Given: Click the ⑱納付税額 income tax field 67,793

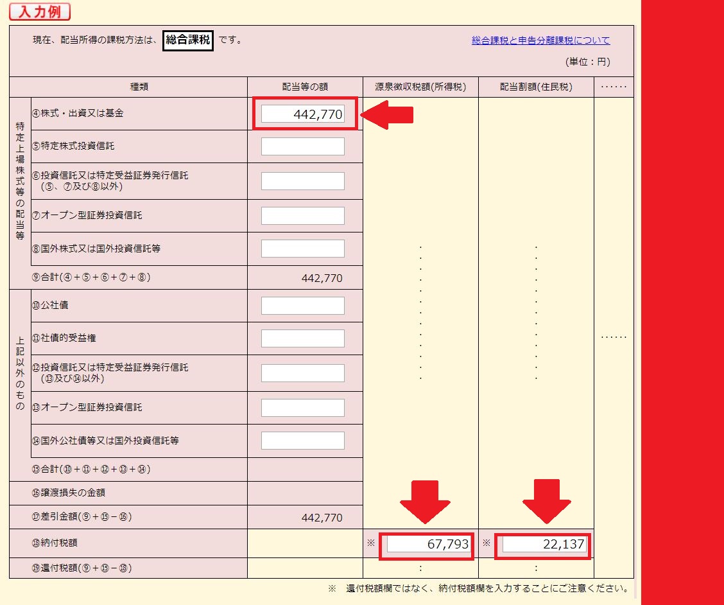Looking at the screenshot, I should pyautogui.click(x=428, y=544).
